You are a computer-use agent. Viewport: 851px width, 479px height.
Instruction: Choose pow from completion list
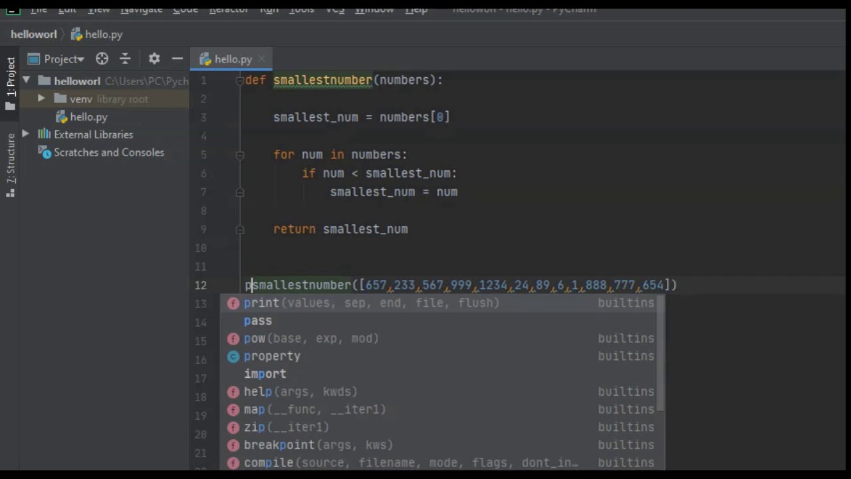pos(439,338)
